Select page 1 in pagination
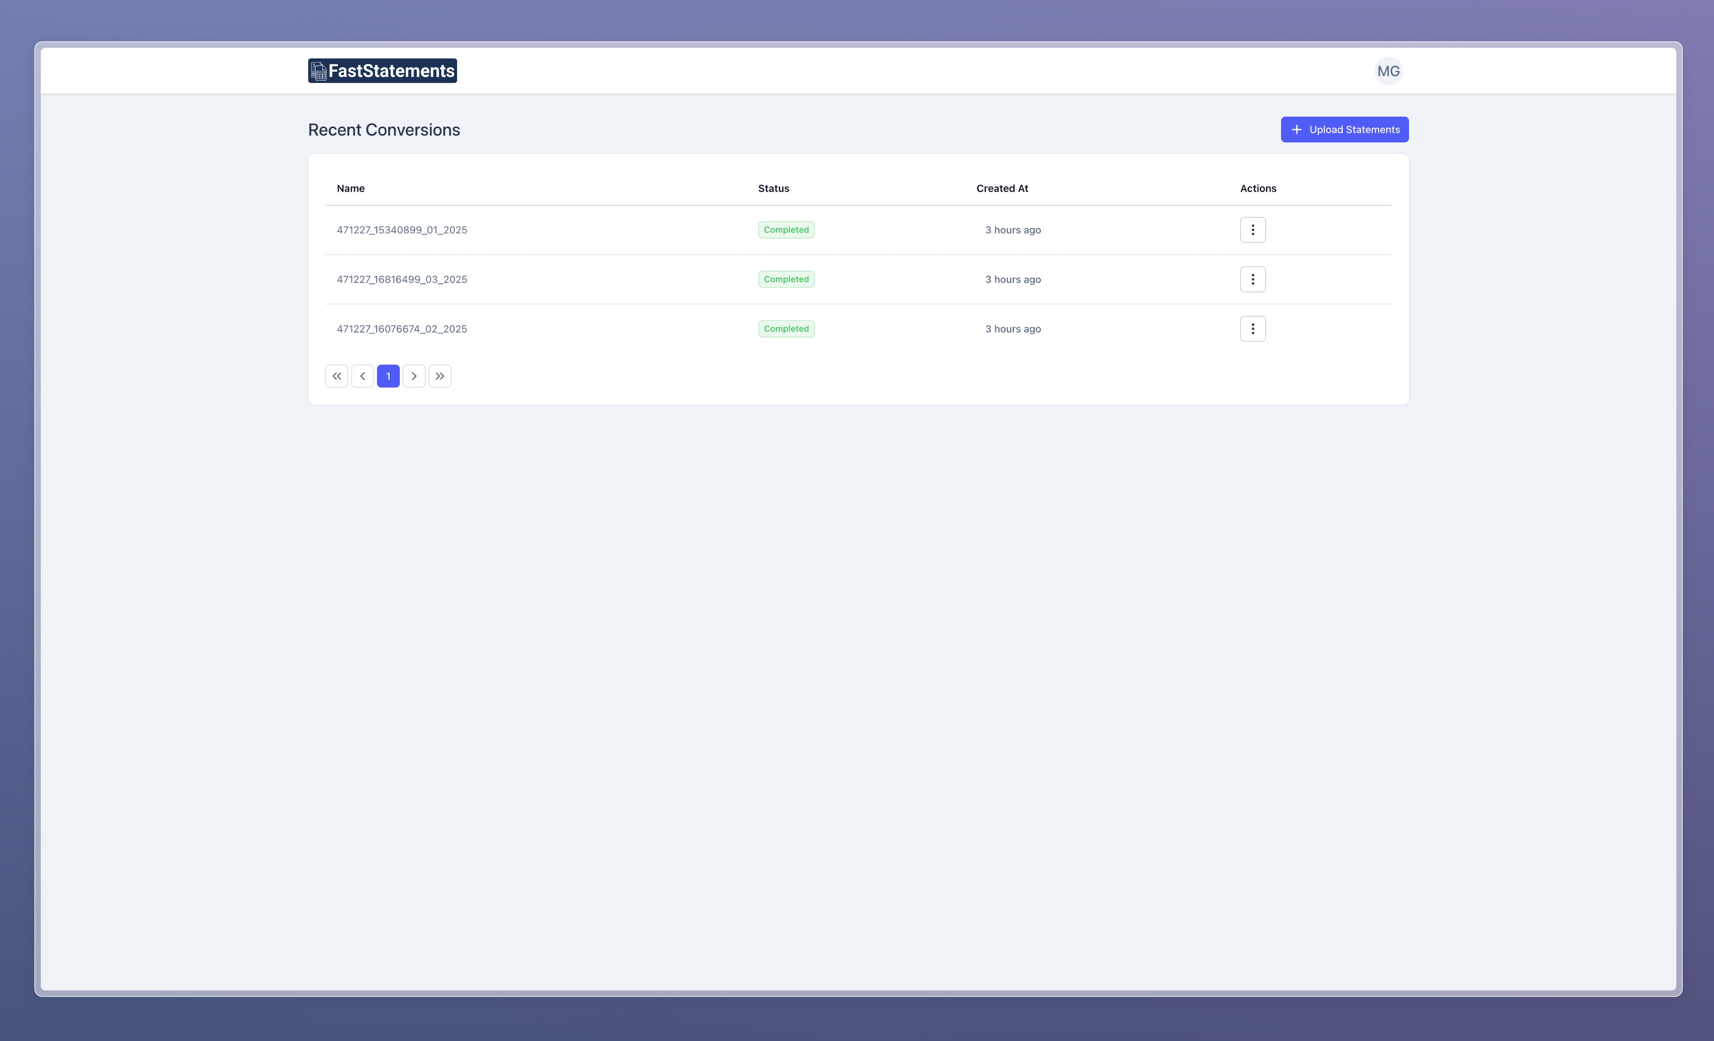1714x1041 pixels. [388, 376]
